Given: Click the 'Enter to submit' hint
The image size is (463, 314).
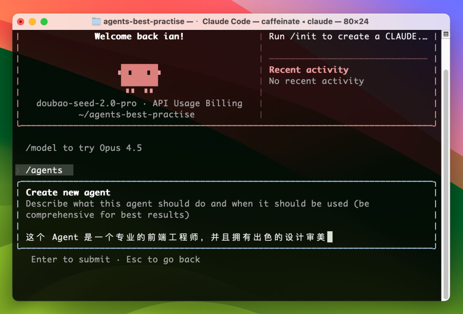Looking at the screenshot, I should 71,260.
